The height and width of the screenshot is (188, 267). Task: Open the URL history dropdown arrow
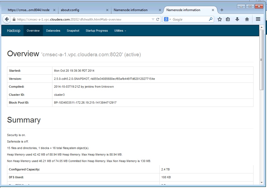pos(153,19)
